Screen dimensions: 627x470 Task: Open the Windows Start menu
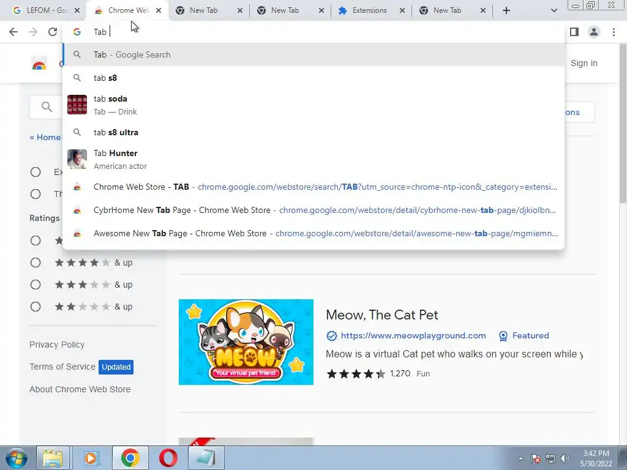[15, 458]
